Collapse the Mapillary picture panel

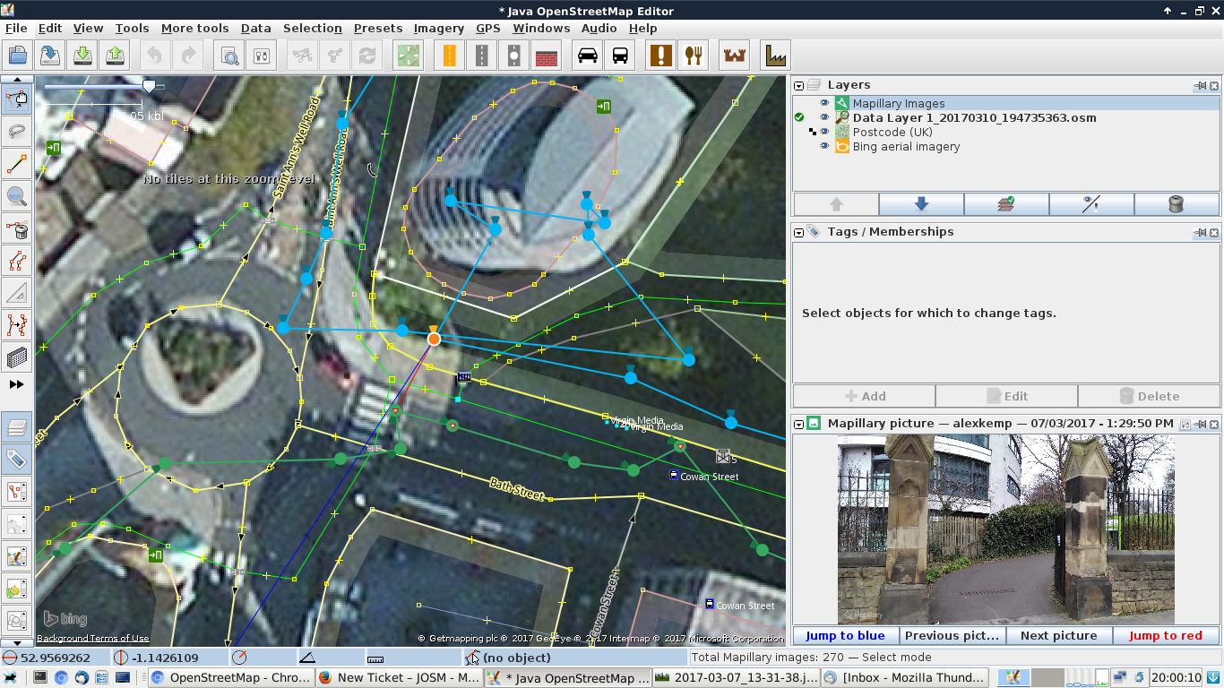pyautogui.click(x=799, y=423)
